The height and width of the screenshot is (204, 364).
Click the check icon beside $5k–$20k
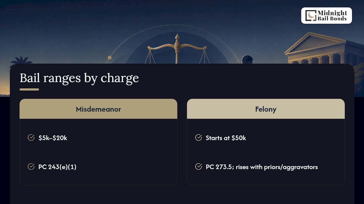31,138
